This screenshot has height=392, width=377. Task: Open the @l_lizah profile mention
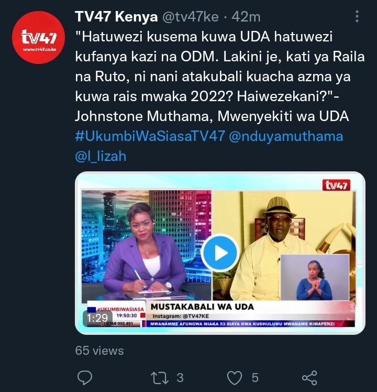click(x=101, y=156)
